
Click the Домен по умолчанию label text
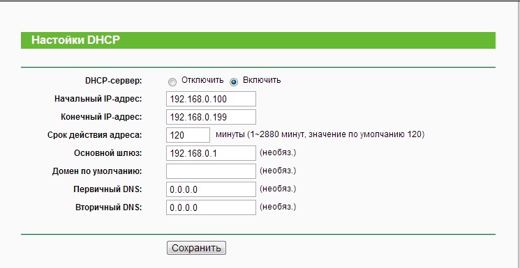(x=97, y=171)
